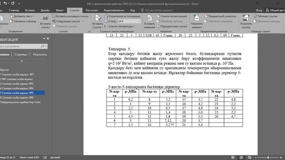
Task: Select heading '6 Санама сызба жұмыс №6'
Action: [x=17, y=98]
